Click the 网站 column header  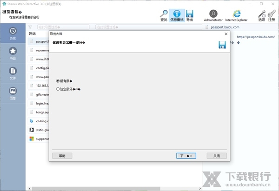point(33,33)
